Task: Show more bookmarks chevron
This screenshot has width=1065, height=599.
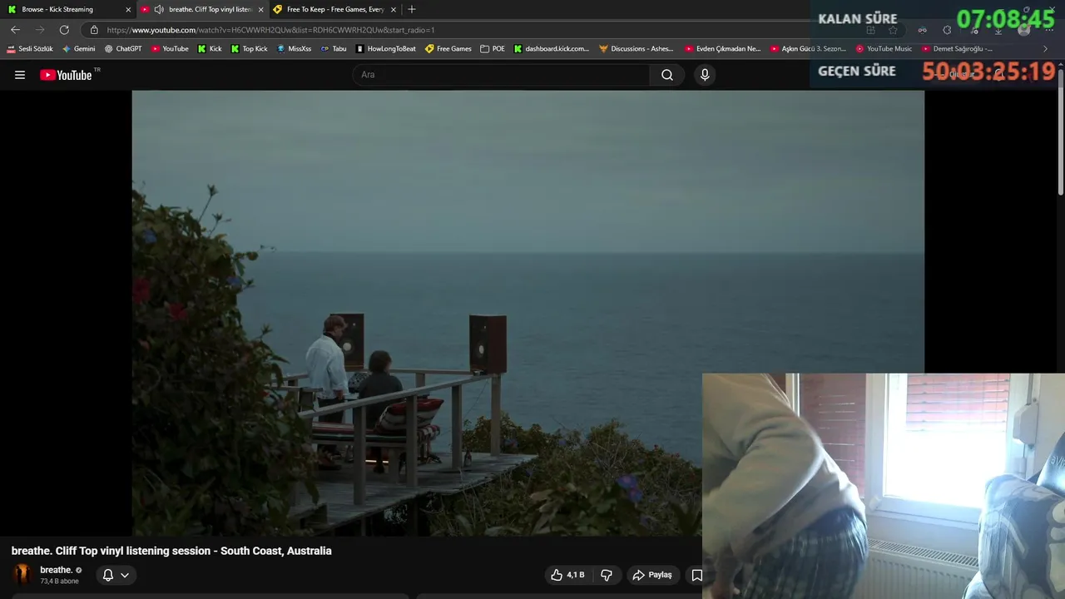Action: pos(1046,49)
